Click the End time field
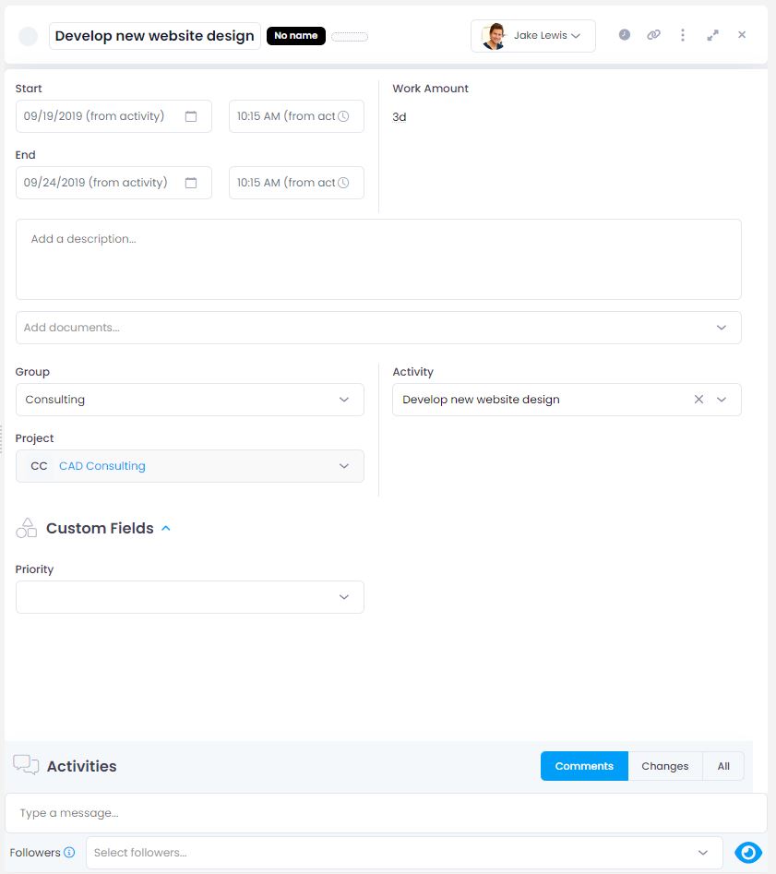 pos(296,182)
